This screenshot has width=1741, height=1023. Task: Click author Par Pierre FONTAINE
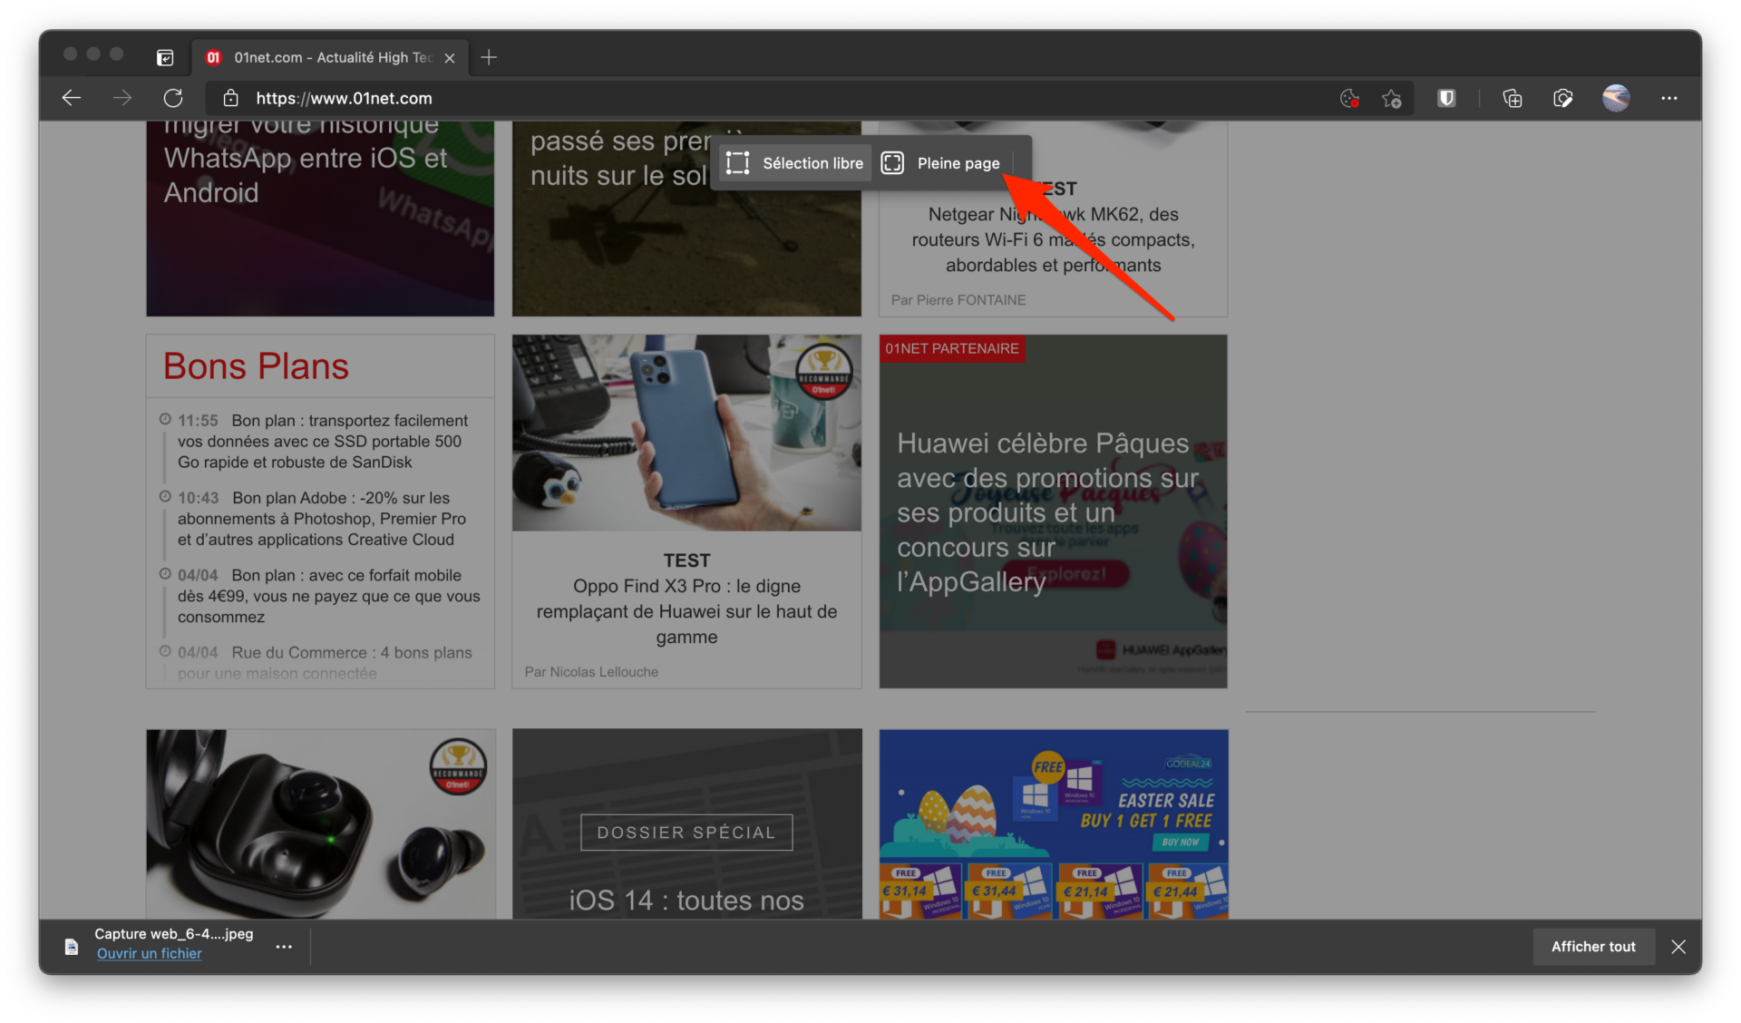pos(958,300)
